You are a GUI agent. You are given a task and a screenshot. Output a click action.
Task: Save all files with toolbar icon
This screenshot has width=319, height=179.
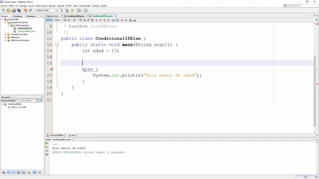click(19, 10)
